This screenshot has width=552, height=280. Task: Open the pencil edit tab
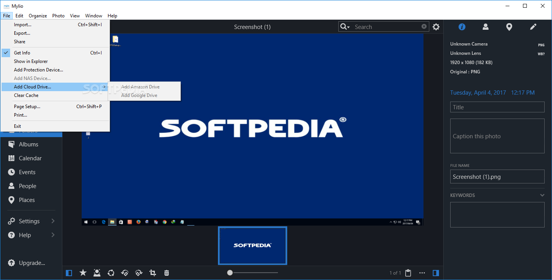(533, 27)
